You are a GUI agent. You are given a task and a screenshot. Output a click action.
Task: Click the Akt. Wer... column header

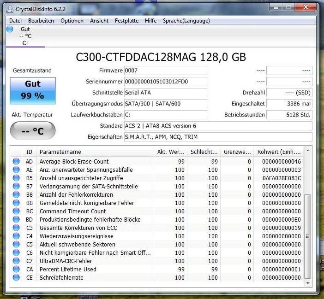170,152
